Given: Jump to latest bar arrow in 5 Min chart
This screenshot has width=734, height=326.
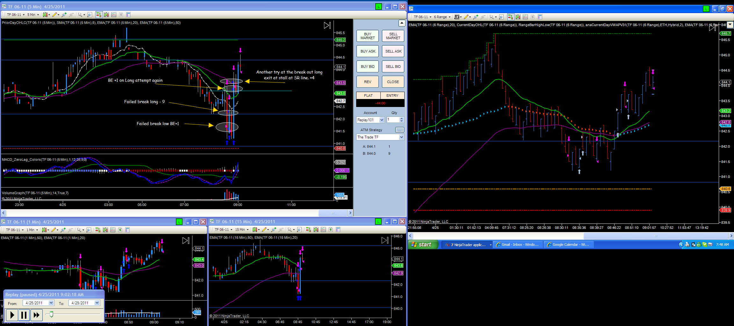Looking at the screenshot, I should tap(327, 25).
